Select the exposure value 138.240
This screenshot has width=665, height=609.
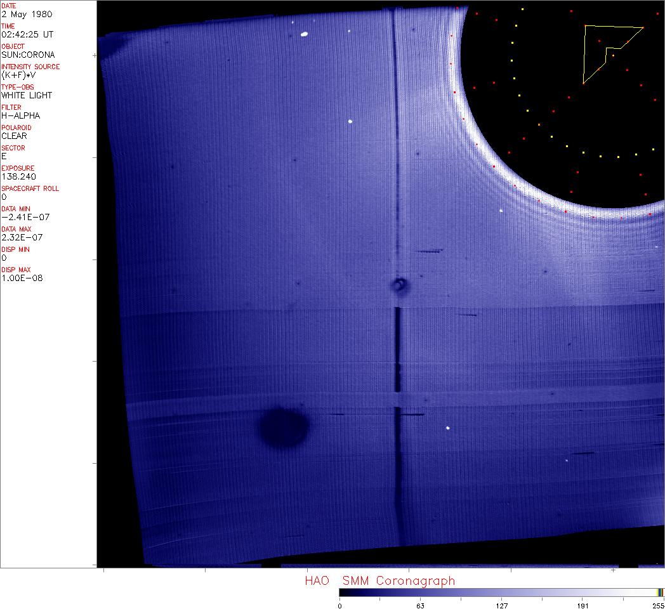coord(18,176)
